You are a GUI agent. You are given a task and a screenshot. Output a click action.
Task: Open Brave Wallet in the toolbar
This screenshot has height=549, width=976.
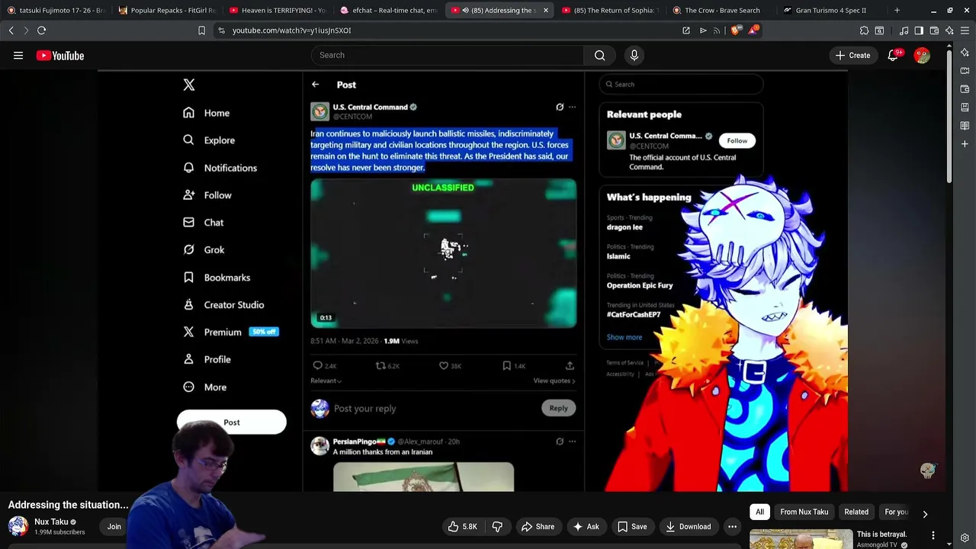tap(934, 30)
